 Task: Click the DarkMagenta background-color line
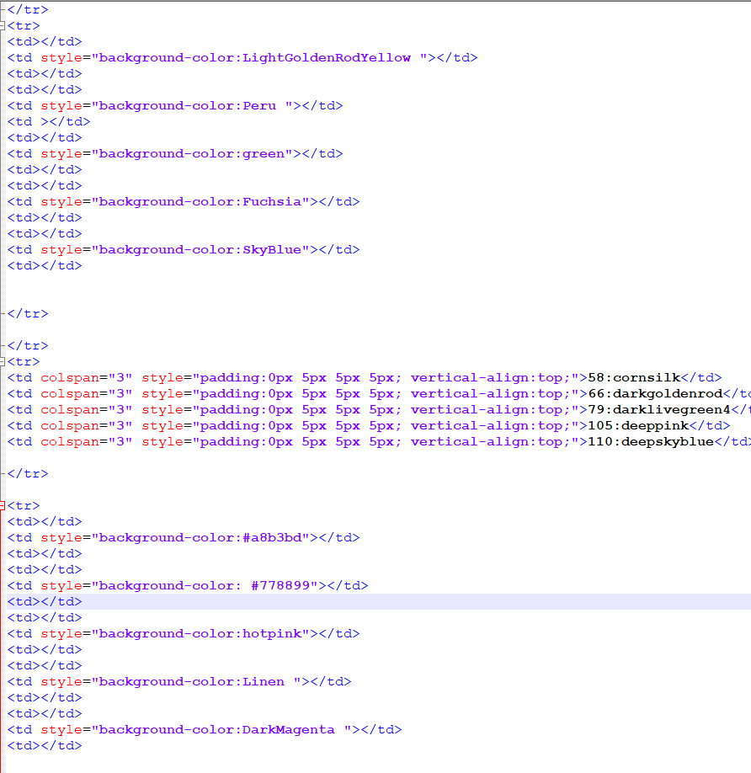click(205, 730)
